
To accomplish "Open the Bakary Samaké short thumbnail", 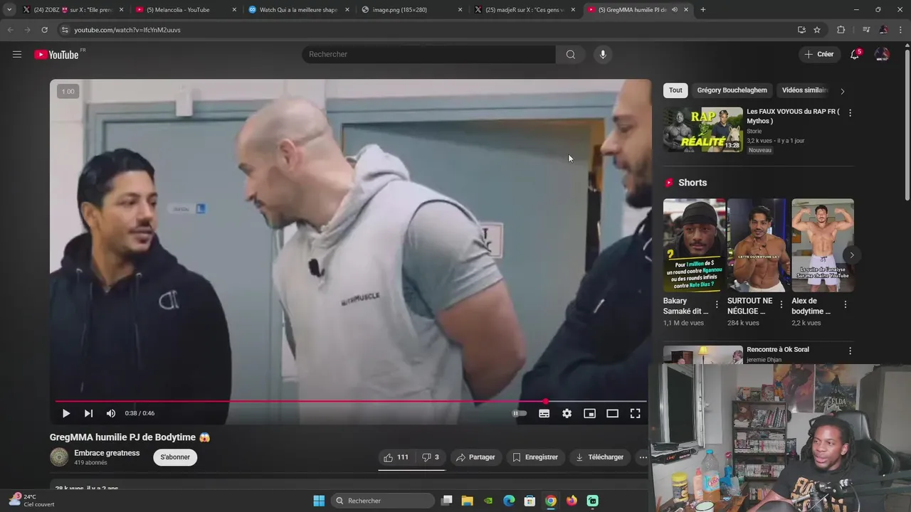I will (x=694, y=245).
